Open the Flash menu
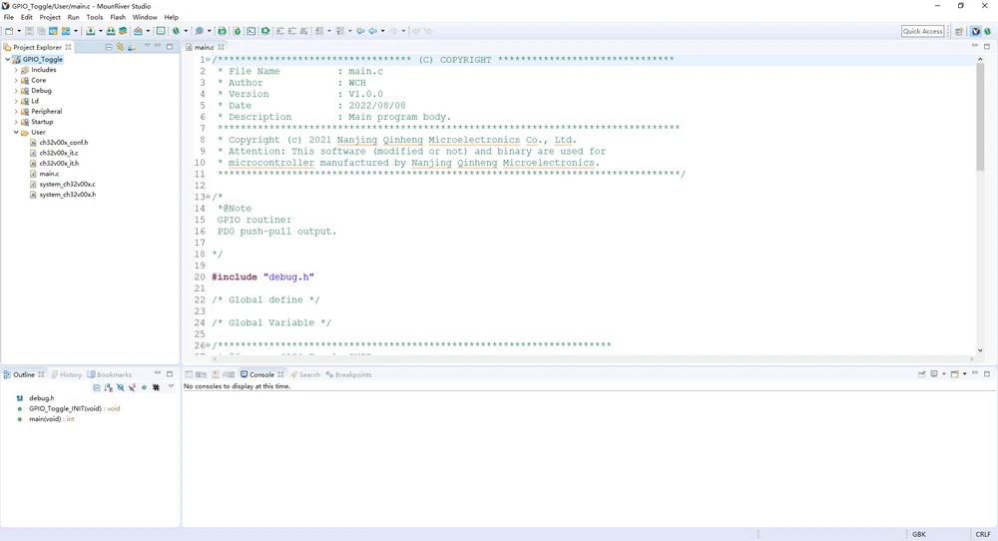 point(118,17)
